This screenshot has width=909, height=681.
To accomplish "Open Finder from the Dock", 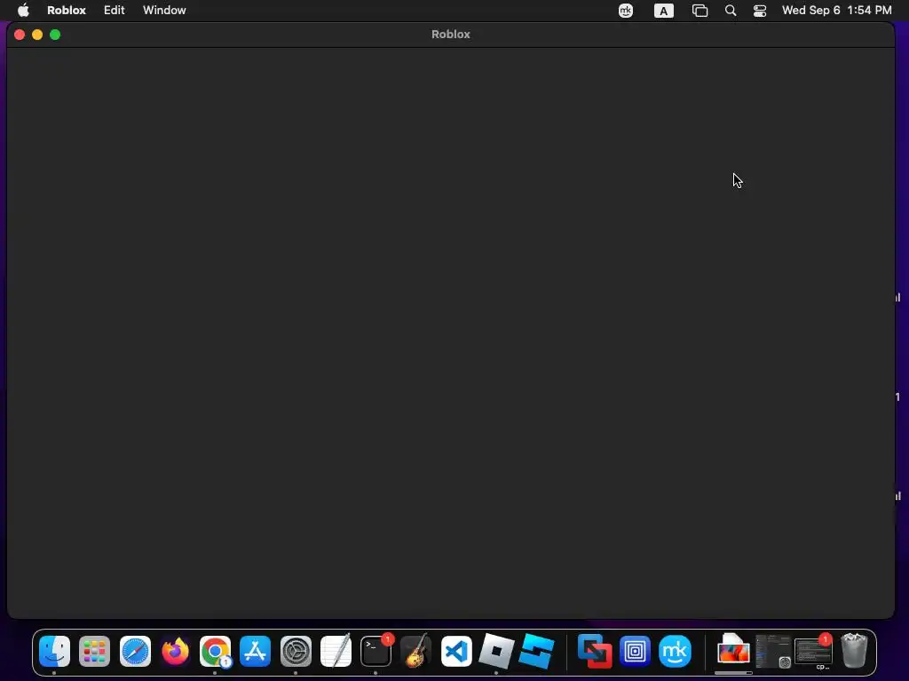I will (54, 651).
